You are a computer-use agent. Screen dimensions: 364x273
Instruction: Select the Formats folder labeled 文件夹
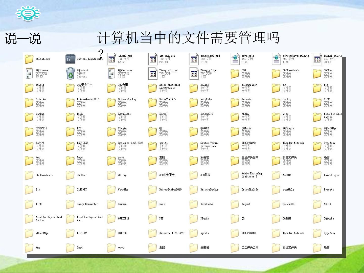tap(235, 103)
